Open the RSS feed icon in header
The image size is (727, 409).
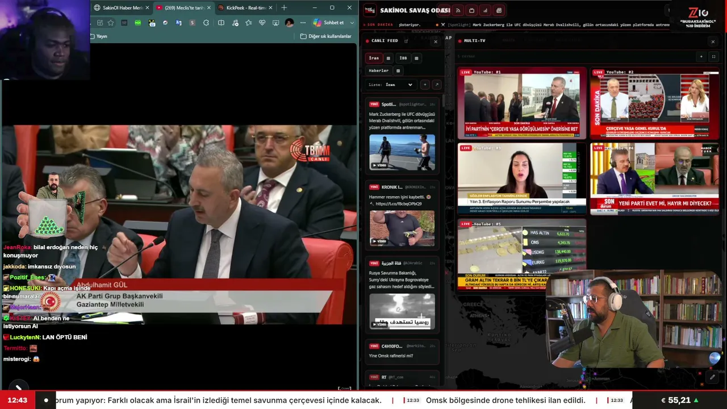pos(458,10)
